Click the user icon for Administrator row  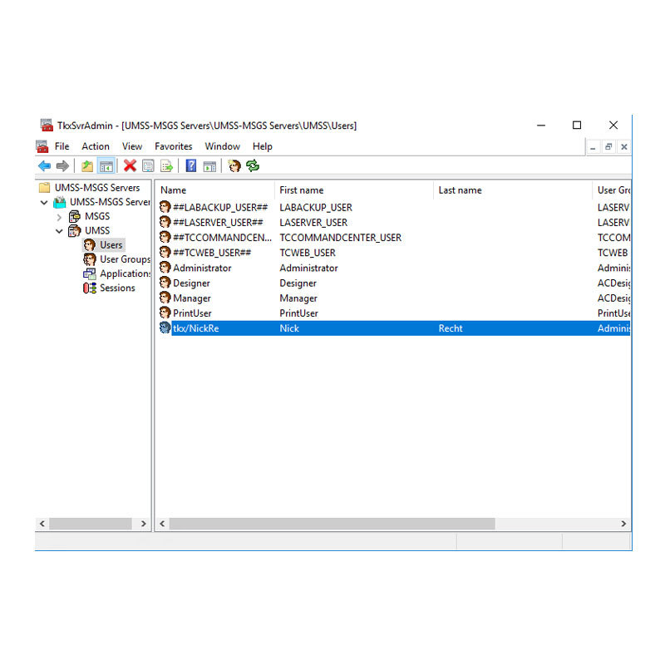tap(165, 268)
